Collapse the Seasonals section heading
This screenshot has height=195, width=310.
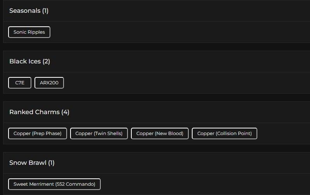(x=25, y=11)
